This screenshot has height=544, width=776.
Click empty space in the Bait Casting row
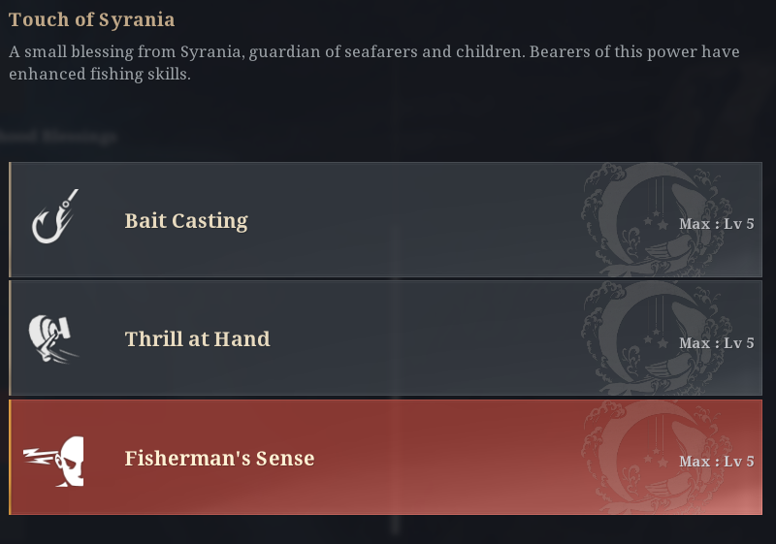[x=417, y=221]
